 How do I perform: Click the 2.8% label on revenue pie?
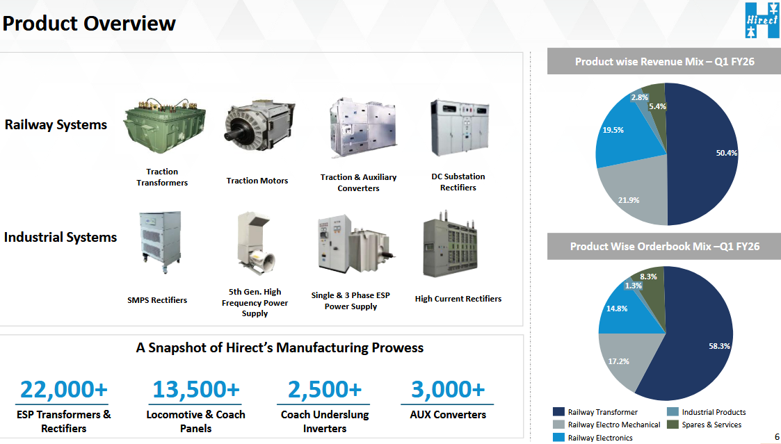[x=640, y=97]
